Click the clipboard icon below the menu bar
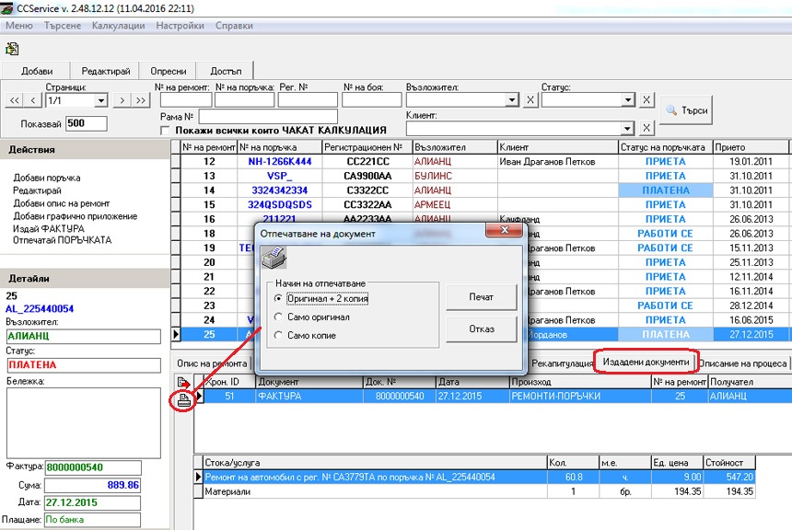 (12, 49)
